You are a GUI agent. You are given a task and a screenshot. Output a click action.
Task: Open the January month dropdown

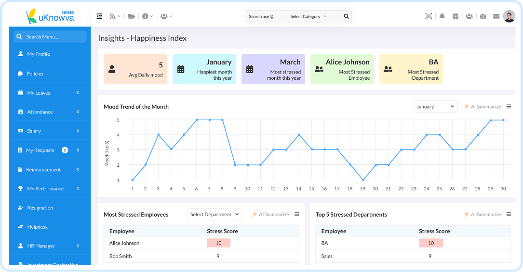click(x=435, y=107)
